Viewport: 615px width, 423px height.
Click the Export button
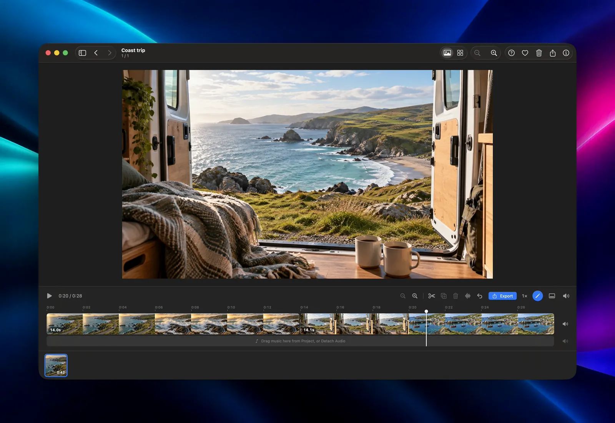(503, 296)
